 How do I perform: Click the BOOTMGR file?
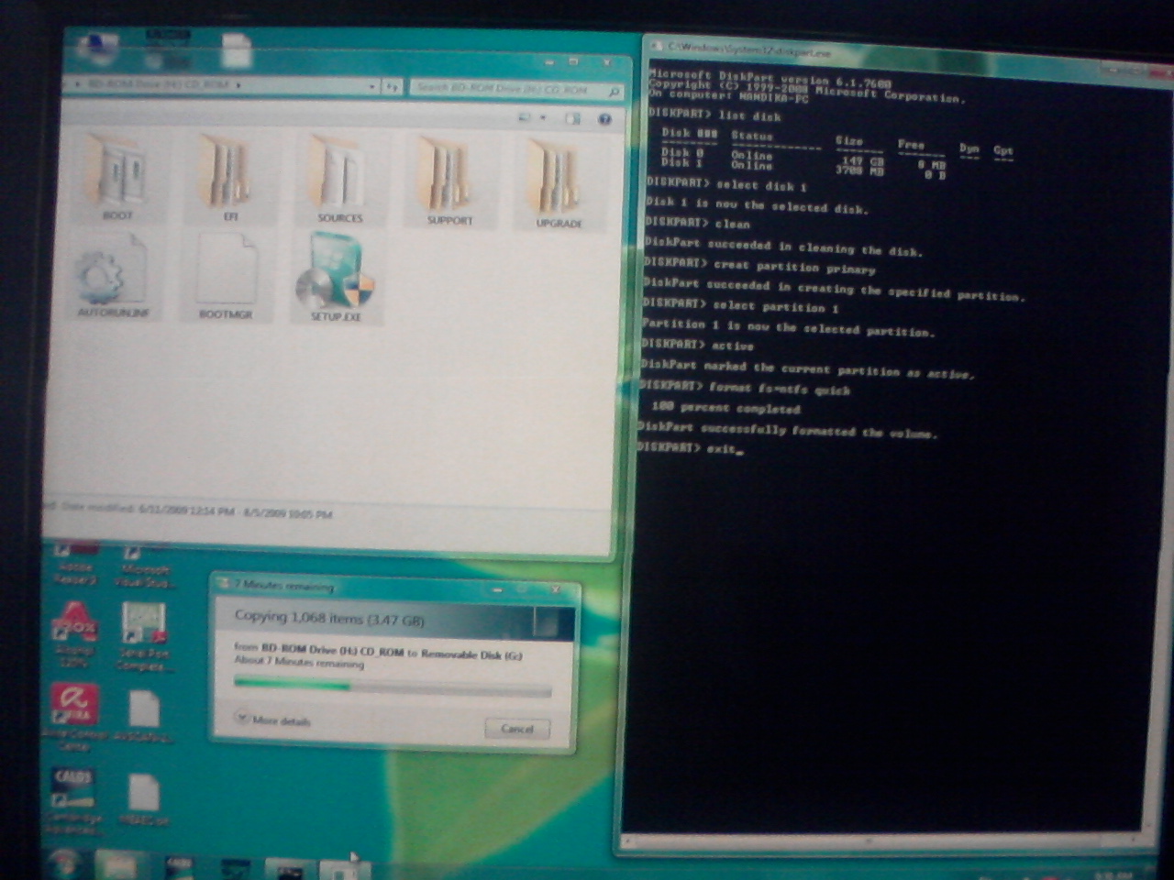coord(226,276)
